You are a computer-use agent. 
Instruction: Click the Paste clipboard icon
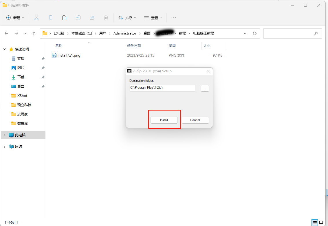64,18
